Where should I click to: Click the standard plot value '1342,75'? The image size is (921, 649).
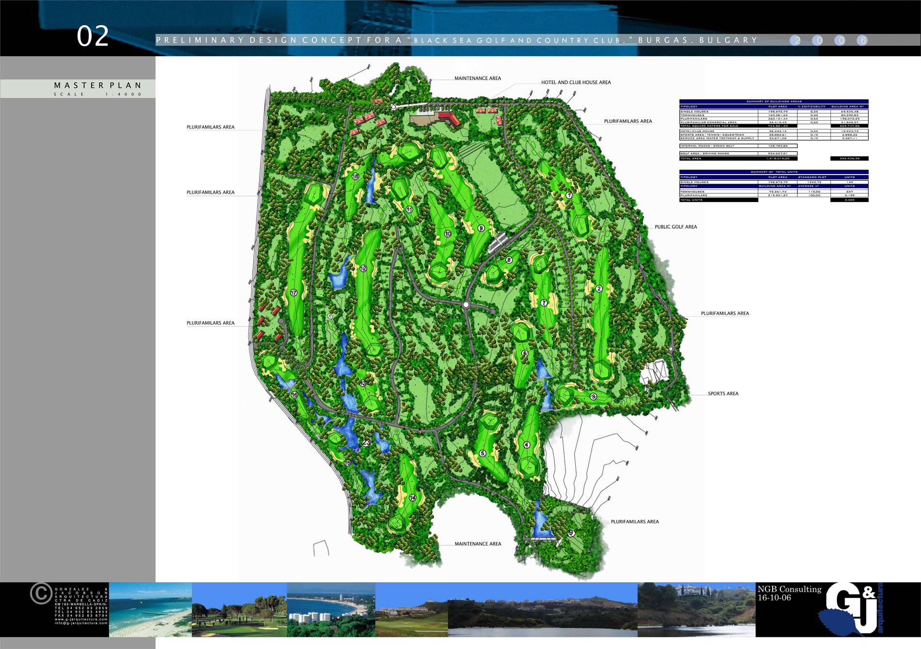[x=814, y=182]
